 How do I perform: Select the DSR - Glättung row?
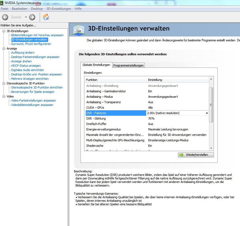[147, 118]
